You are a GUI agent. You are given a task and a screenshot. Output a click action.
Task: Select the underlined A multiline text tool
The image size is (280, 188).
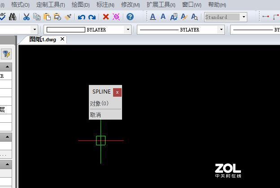click(x=153, y=17)
